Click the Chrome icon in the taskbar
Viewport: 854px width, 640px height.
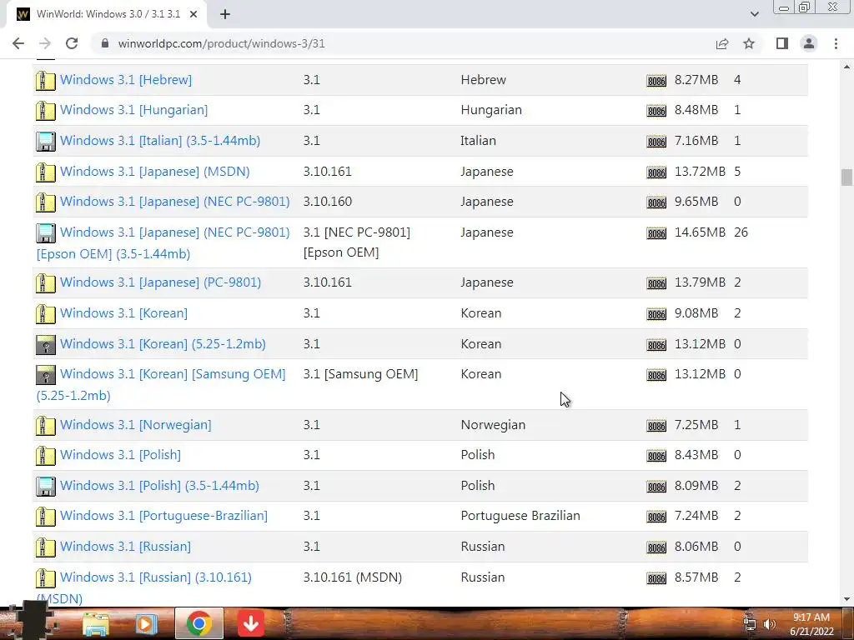198,623
